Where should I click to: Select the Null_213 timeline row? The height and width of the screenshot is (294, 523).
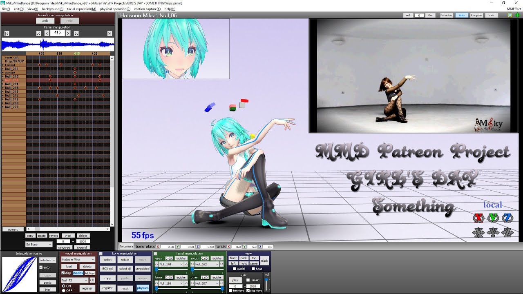click(56, 80)
